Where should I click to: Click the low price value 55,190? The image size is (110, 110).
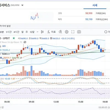[x=89, y=19]
